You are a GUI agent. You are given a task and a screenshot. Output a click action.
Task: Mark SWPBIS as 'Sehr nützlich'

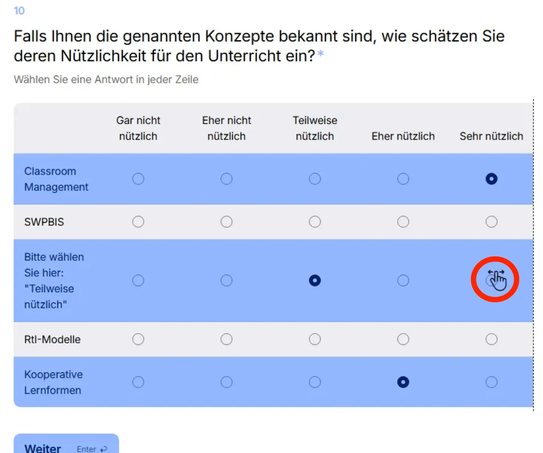tap(491, 222)
